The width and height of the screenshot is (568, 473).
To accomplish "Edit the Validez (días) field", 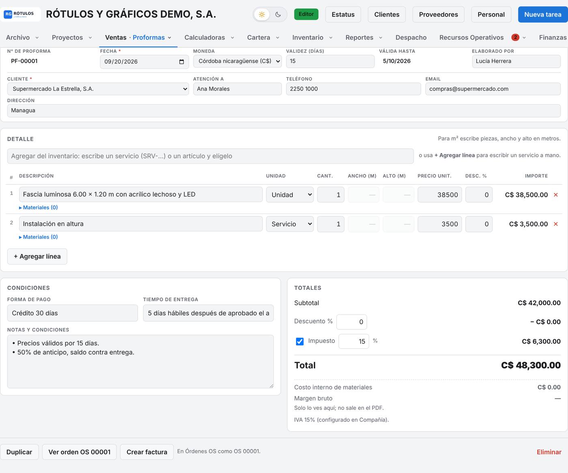I will [330, 61].
